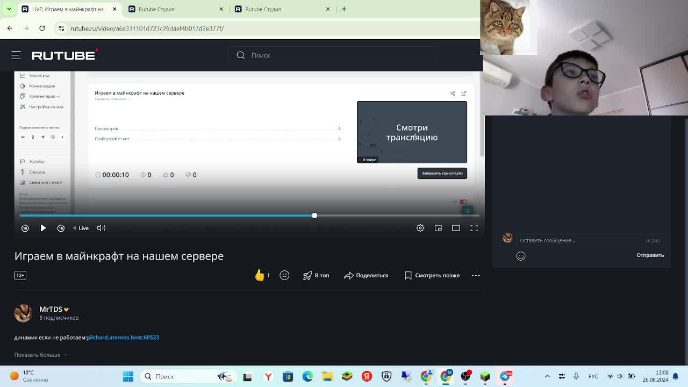Open Microsoft Store from taskbar
Screen dimensions: 688x387
[x=288, y=376]
